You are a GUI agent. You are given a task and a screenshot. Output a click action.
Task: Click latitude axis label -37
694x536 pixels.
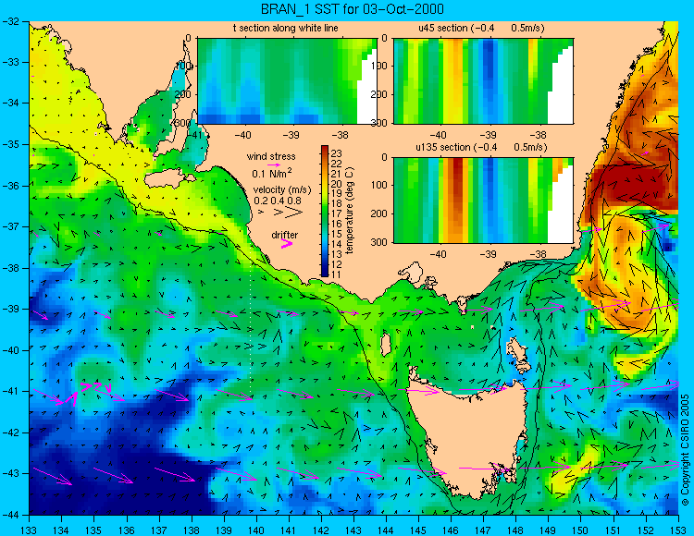(10, 226)
